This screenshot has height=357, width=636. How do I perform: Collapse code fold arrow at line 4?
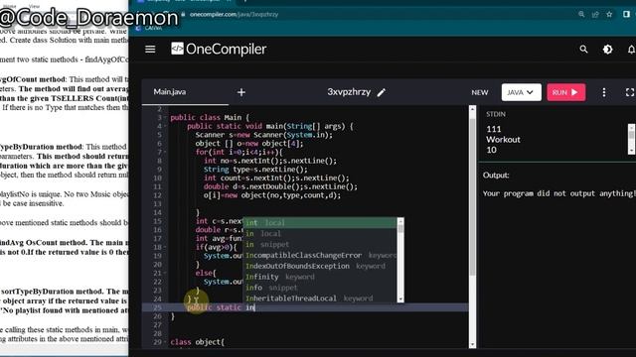click(x=165, y=126)
